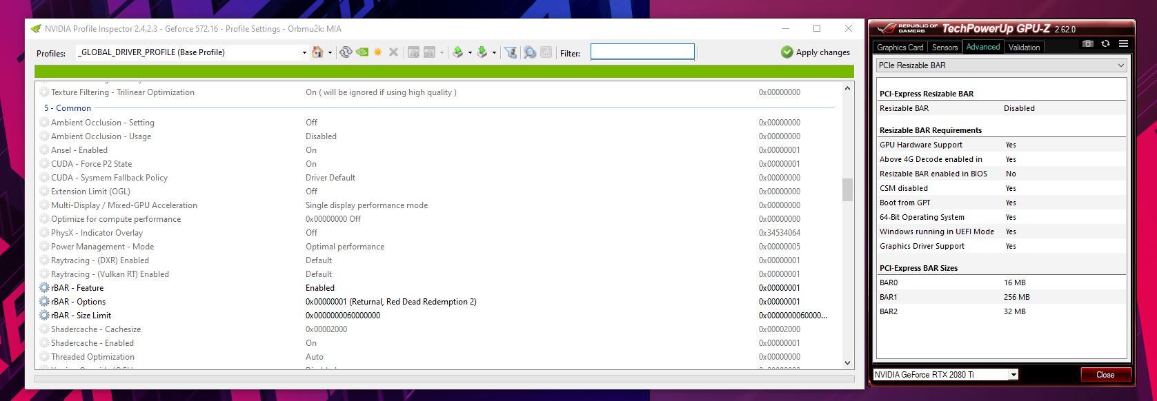Switch to the Sensors tab in GPU-Z
Viewport: 1157px width, 401px height.
pyautogui.click(x=945, y=48)
